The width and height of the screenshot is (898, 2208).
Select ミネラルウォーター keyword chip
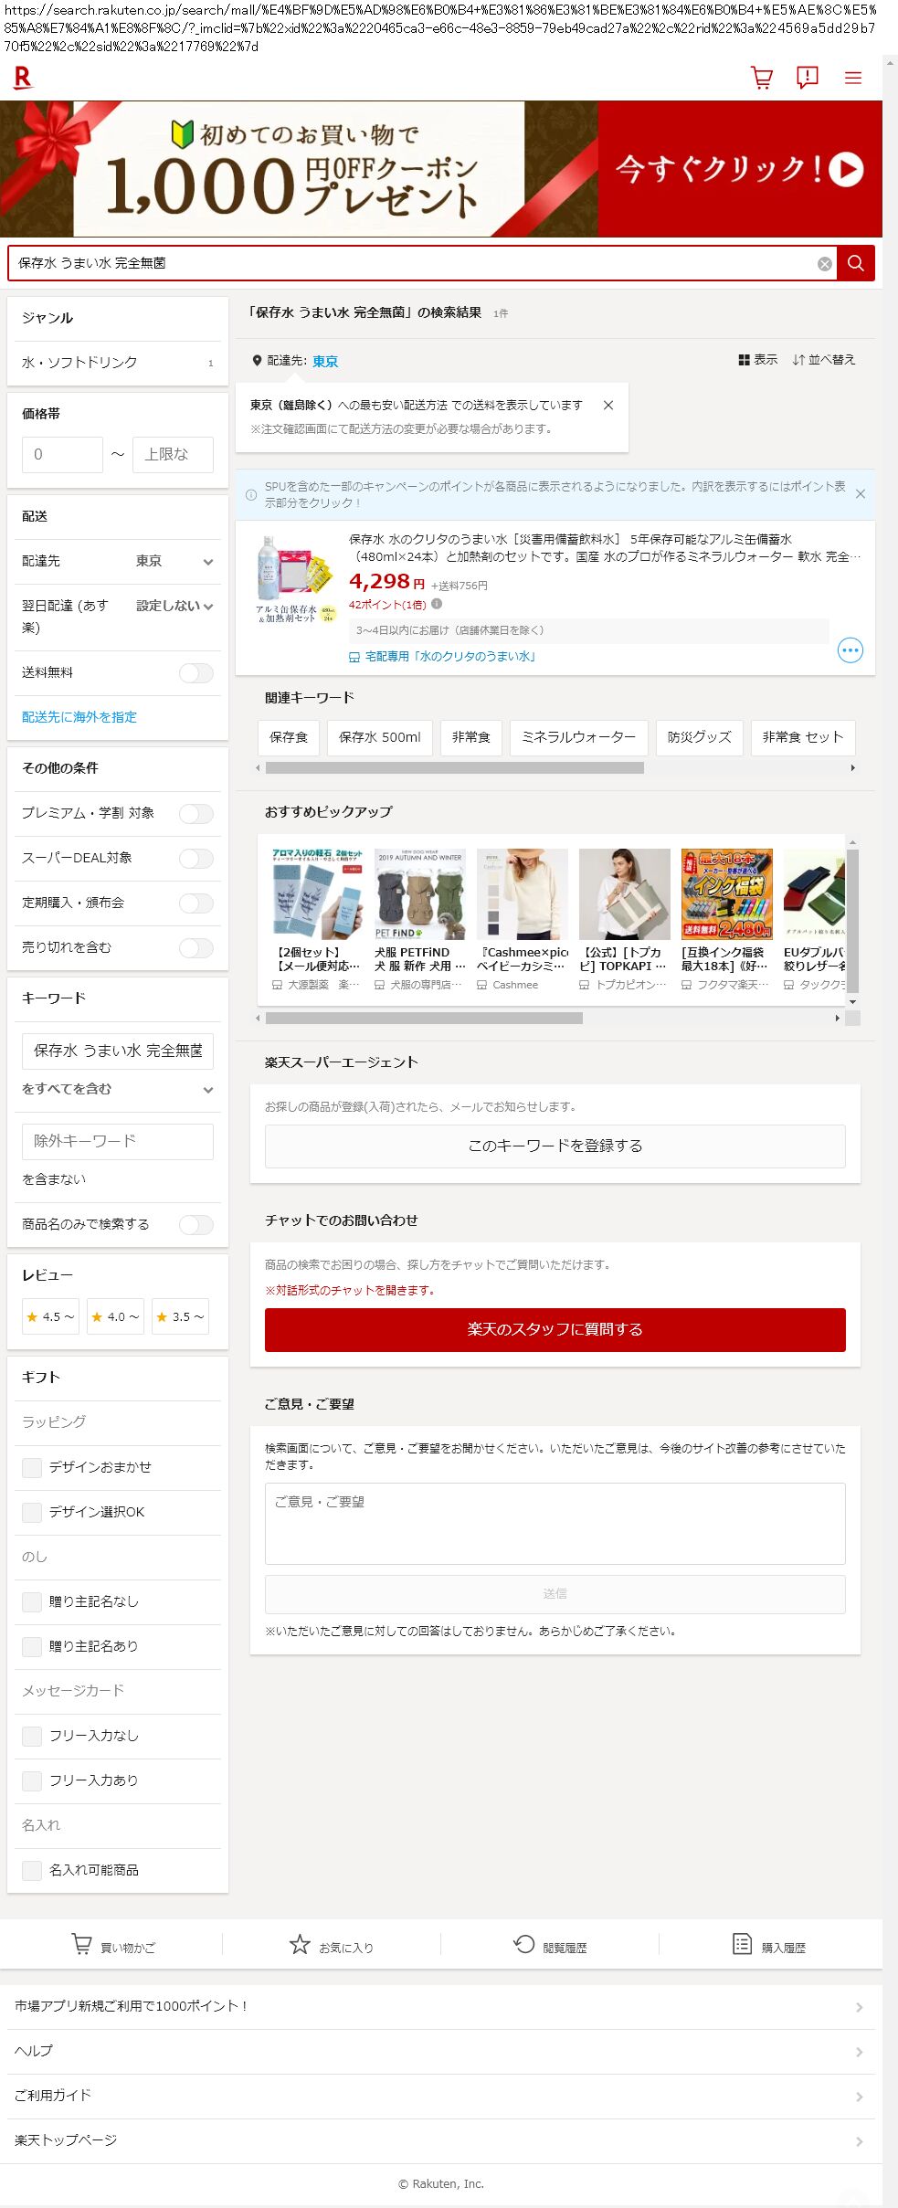point(579,737)
